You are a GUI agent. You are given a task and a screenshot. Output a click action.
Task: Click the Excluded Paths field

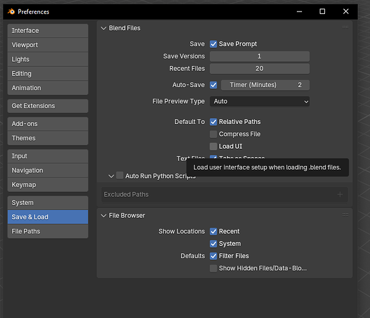tap(224, 195)
